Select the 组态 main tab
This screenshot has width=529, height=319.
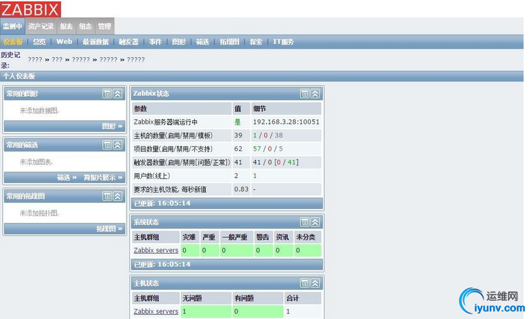(x=85, y=26)
